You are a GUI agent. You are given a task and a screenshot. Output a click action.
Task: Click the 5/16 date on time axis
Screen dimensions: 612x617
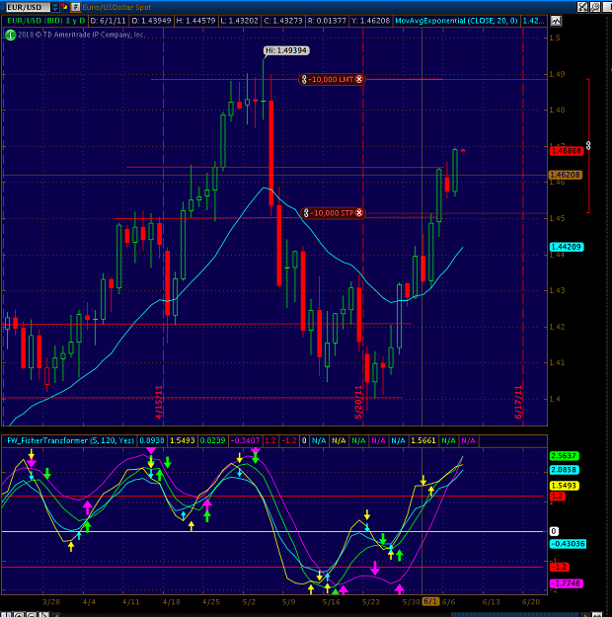[x=331, y=602]
